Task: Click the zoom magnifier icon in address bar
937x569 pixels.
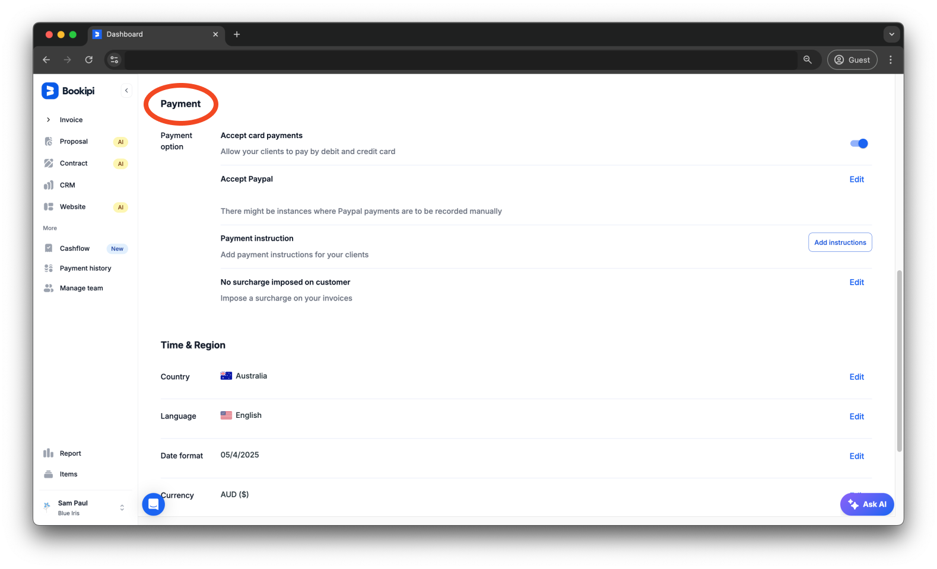Action: 808,60
